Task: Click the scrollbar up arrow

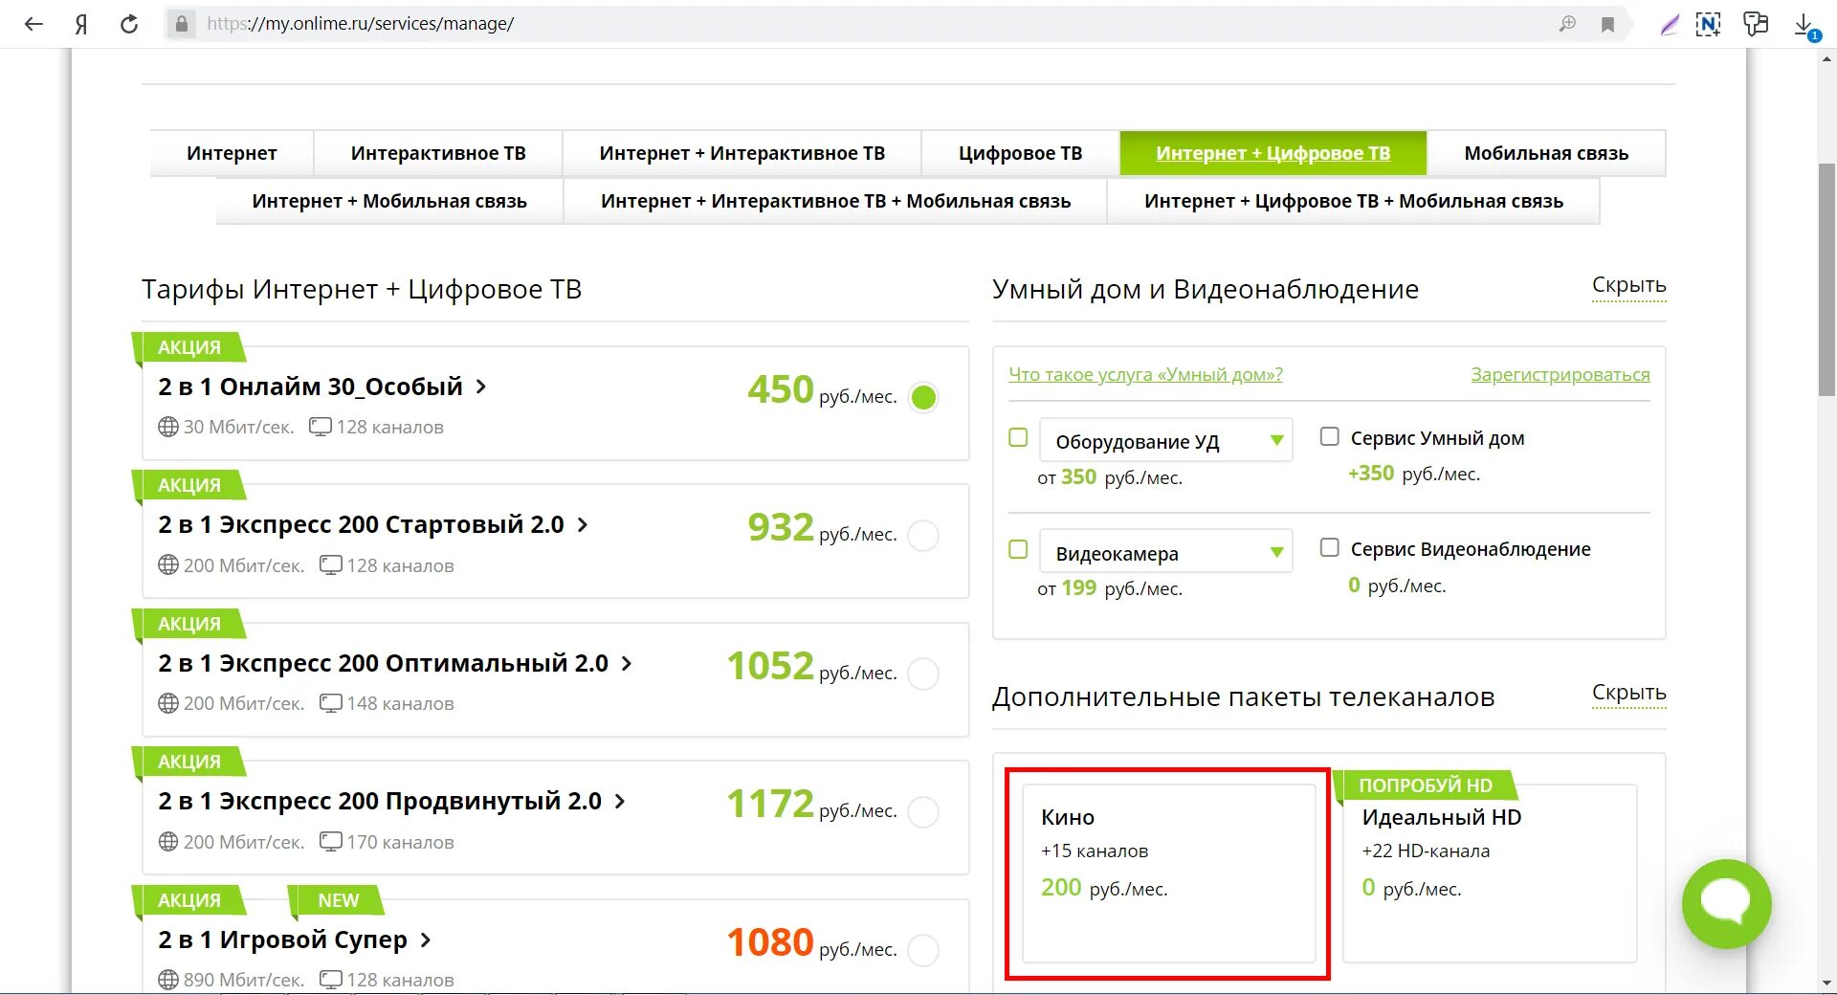Action: tap(1826, 59)
